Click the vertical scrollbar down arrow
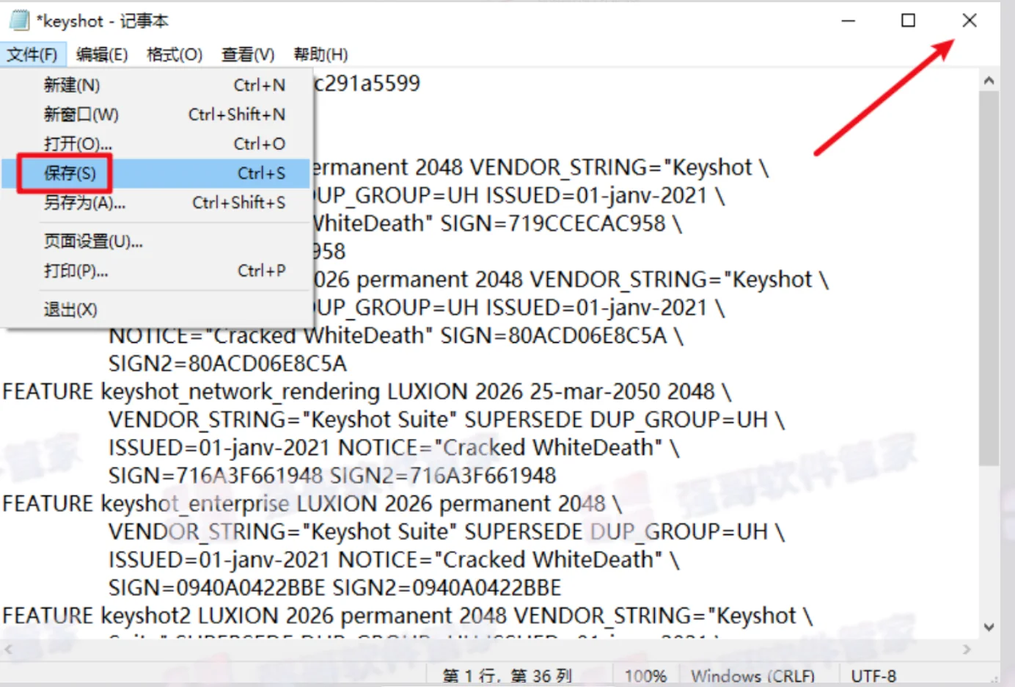This screenshot has width=1015, height=687. click(989, 627)
